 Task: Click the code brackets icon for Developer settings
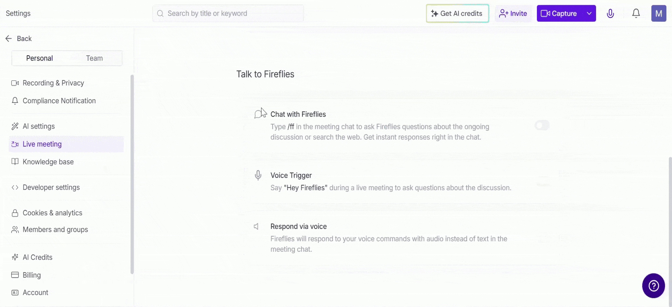(15, 187)
